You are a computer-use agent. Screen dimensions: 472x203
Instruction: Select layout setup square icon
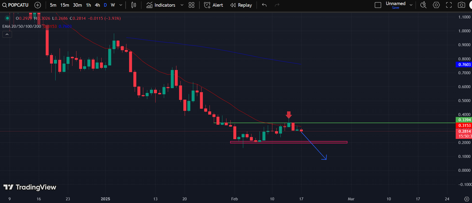tap(378, 5)
